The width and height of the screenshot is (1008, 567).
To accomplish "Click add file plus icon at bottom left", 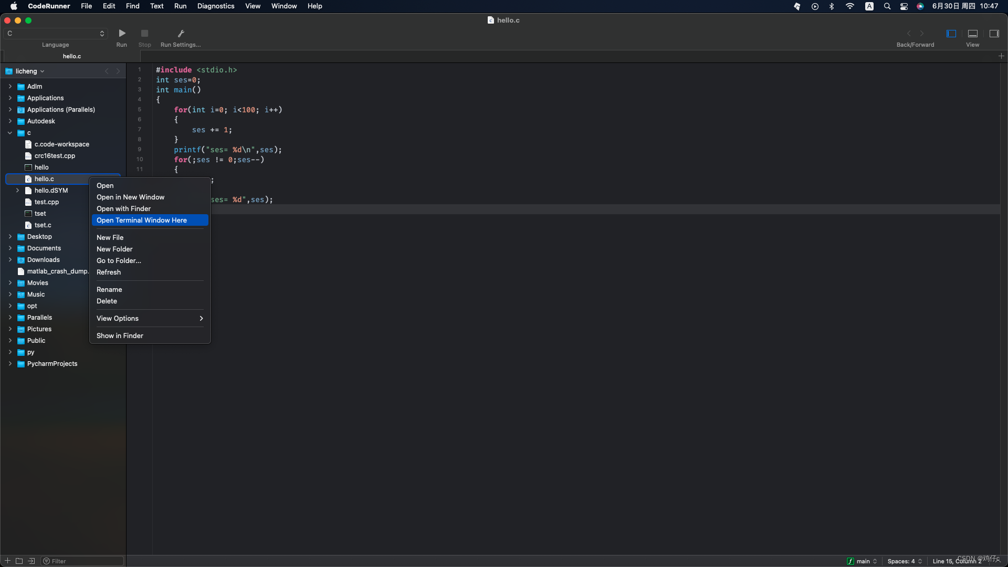I will click(x=7, y=561).
